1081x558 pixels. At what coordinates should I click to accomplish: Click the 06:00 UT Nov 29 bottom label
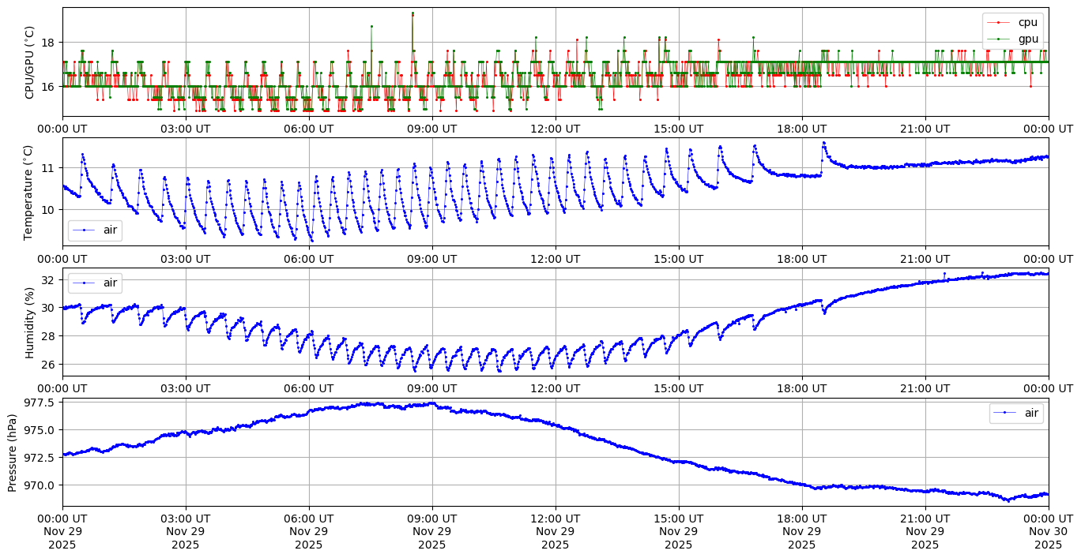(x=308, y=531)
